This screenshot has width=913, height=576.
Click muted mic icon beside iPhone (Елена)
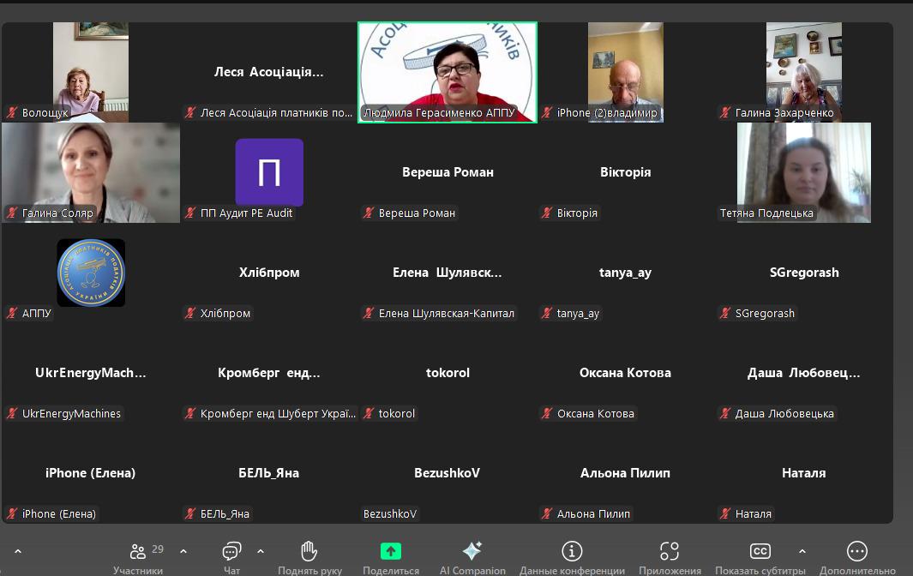coord(12,513)
